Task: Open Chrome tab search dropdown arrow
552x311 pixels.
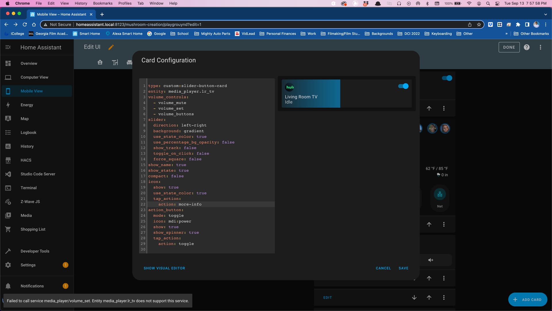Action: 545,14
